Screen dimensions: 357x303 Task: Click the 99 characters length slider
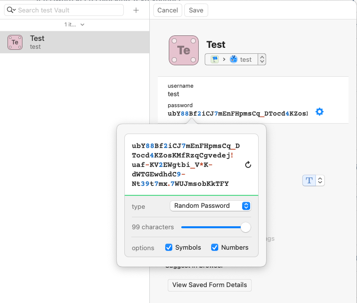click(x=215, y=227)
